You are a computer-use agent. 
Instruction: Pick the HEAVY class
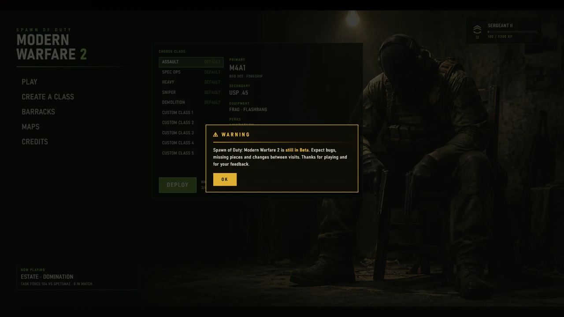pos(191,82)
